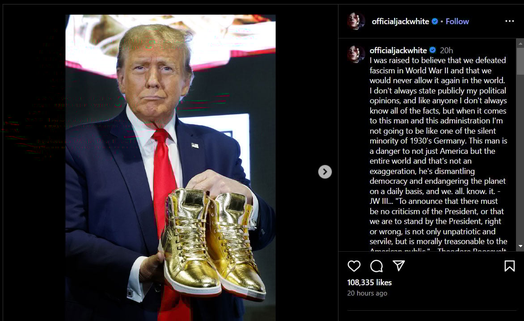Click the avatar beside the caption
The width and height of the screenshot is (524, 321).
tap(356, 54)
